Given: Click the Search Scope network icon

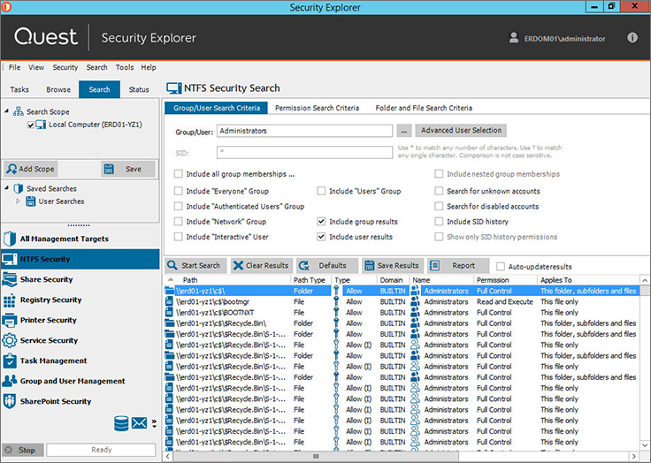Looking at the screenshot, I should click(19, 111).
